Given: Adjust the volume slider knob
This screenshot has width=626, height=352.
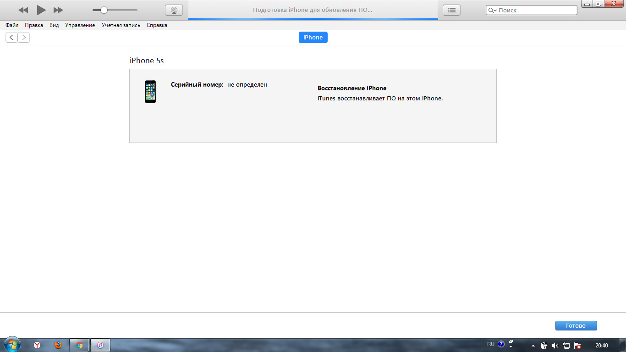Looking at the screenshot, I should coord(104,10).
